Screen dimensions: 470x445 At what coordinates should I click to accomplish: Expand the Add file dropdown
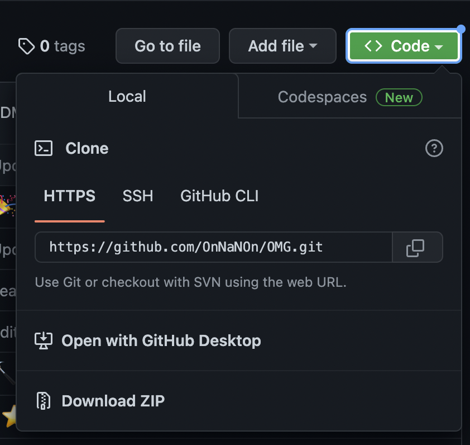pyautogui.click(x=282, y=46)
